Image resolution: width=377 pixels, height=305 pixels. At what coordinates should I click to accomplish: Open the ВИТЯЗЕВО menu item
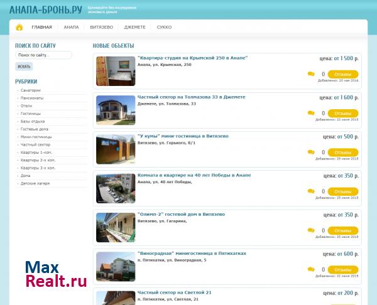101,27
